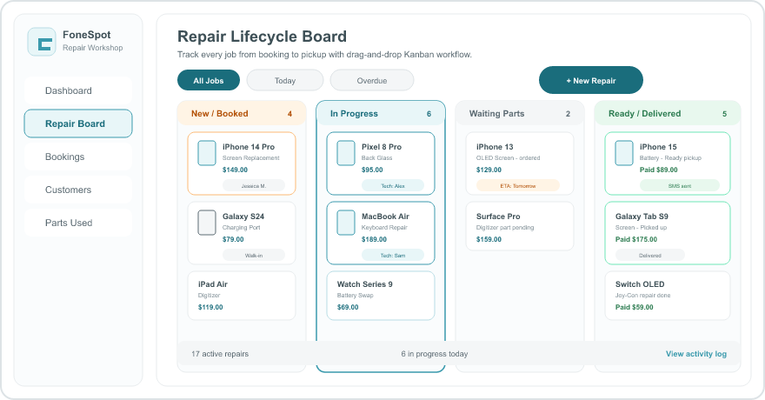This screenshot has height=400, width=765.
Task: Click the Delivered badge
Action: point(650,255)
